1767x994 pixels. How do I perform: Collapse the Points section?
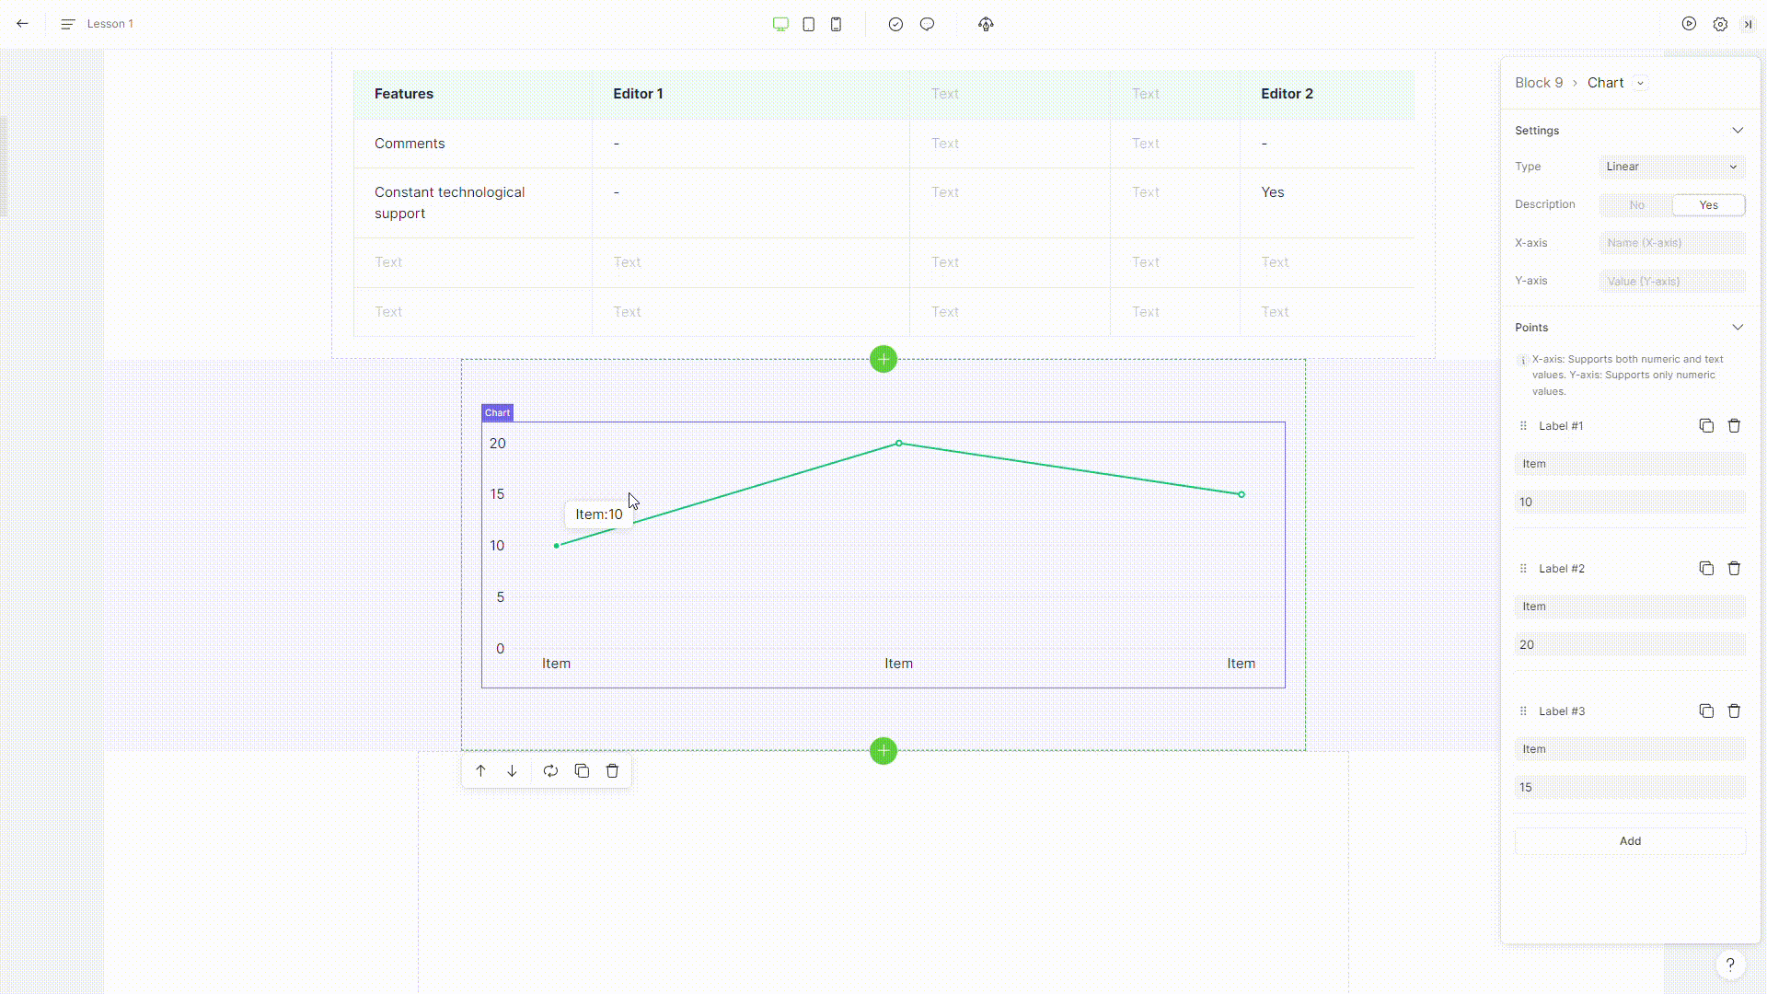click(x=1737, y=328)
